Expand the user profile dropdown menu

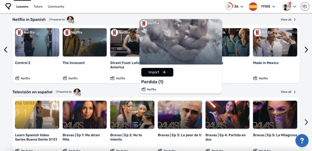pyautogui.click(x=295, y=7)
